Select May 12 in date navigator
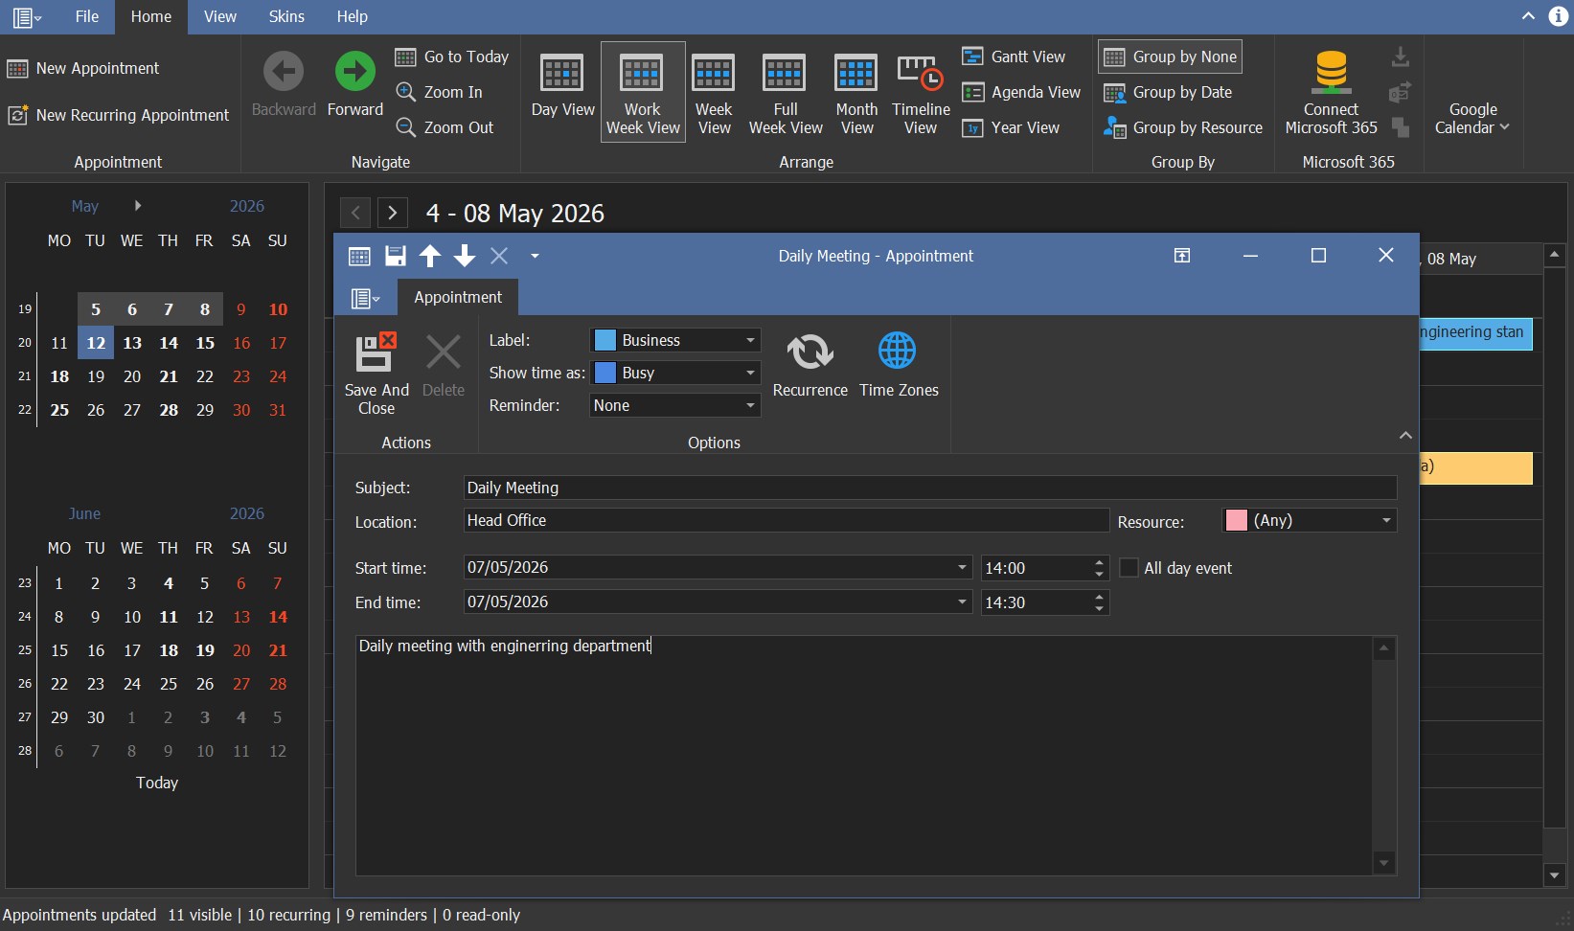The height and width of the screenshot is (931, 1574). [96, 343]
